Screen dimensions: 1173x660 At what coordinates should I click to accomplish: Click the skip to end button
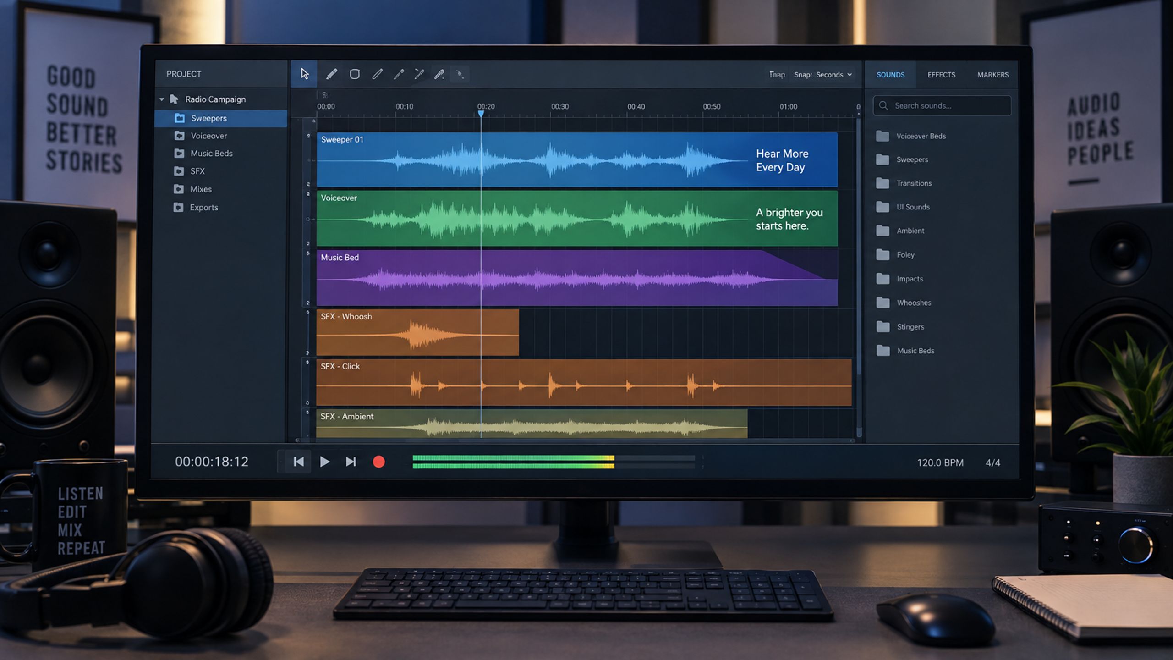[351, 462]
